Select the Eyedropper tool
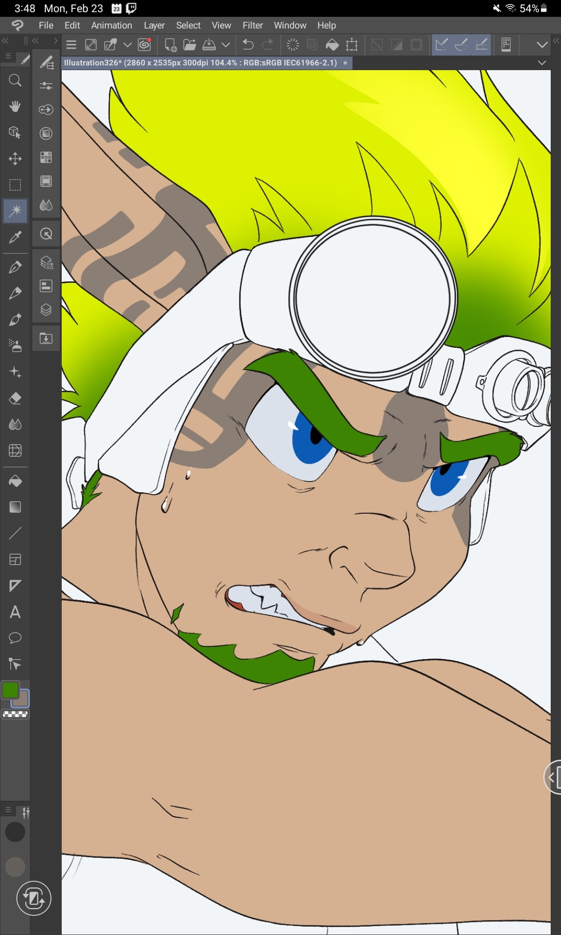 [x=15, y=237]
